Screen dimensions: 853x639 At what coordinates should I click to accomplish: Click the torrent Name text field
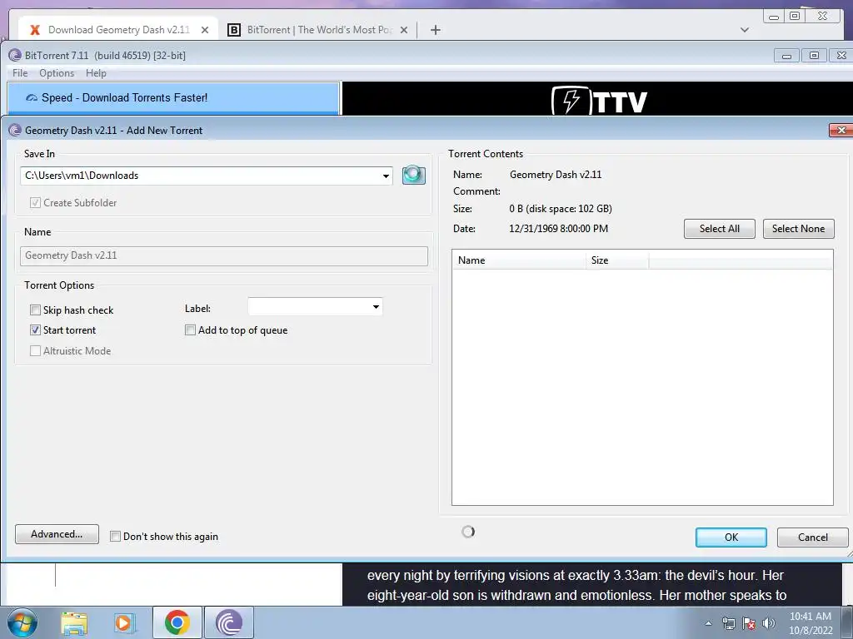click(x=224, y=256)
